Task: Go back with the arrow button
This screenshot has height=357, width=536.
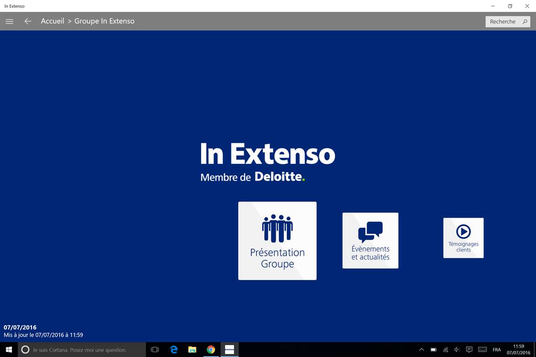Action: tap(28, 21)
